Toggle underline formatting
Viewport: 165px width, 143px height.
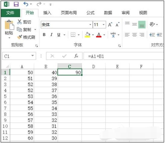(59, 35)
